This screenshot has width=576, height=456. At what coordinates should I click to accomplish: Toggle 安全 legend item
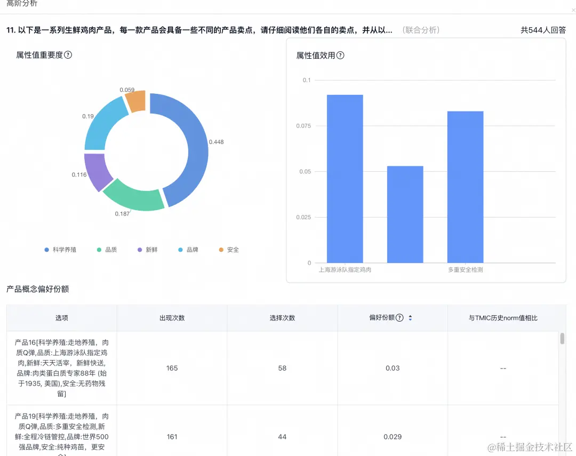(229, 250)
